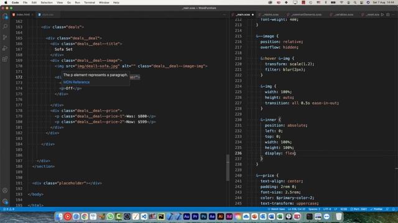Screen dimensions: 398x223
Task: Open the Accounts menu in activity bar
Action: pyautogui.click(x=5, y=190)
